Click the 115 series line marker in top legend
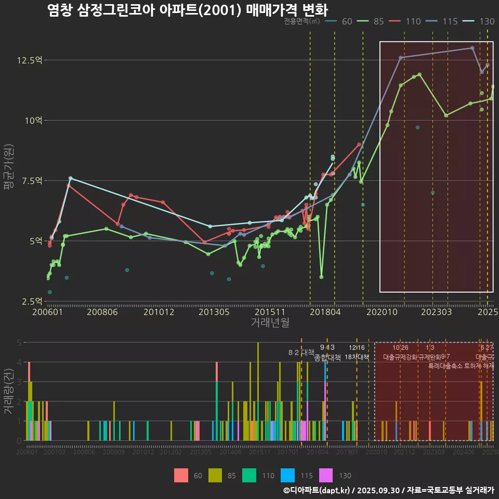The image size is (499, 499). 432,21
